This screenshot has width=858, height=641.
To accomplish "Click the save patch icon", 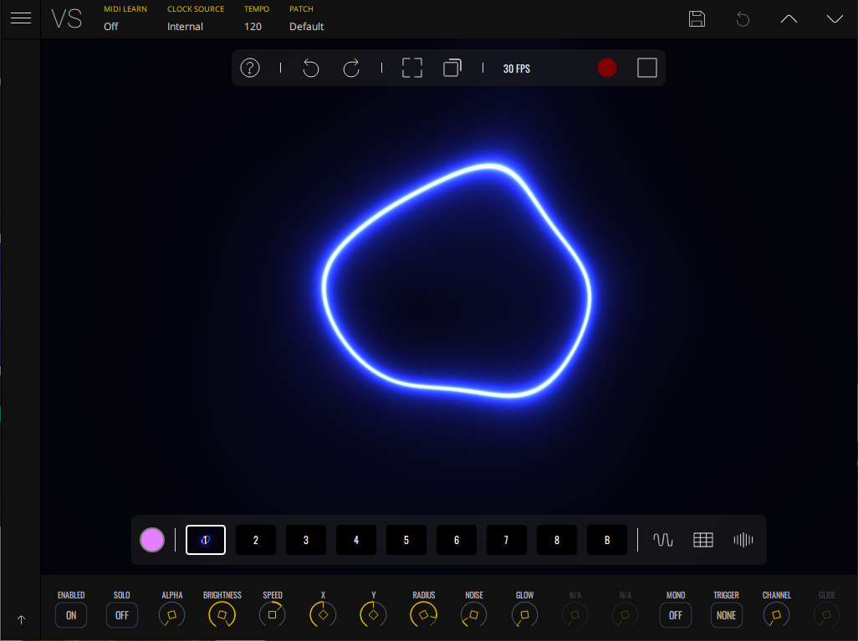I will click(x=697, y=19).
